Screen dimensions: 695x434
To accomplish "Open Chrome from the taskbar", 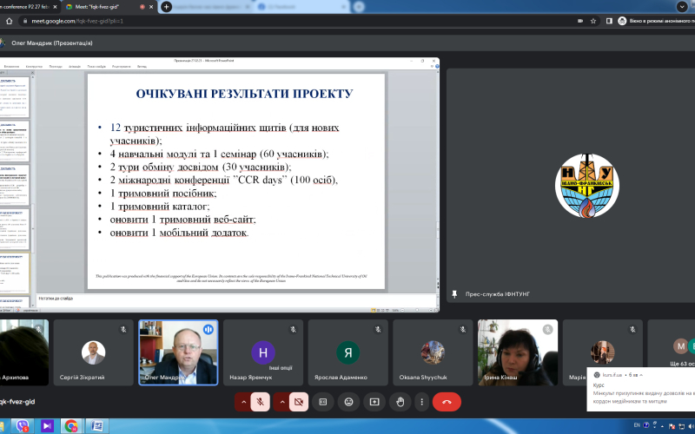I will point(71,426).
